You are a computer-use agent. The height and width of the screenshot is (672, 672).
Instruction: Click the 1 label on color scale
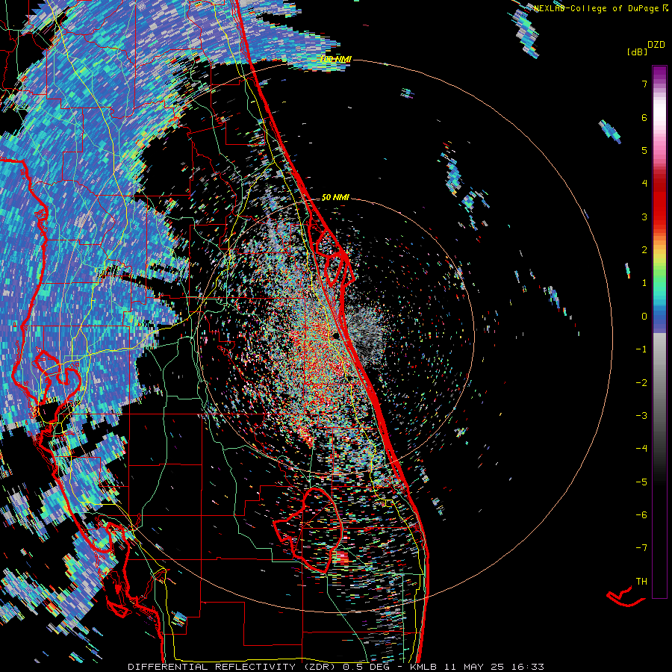(x=644, y=283)
